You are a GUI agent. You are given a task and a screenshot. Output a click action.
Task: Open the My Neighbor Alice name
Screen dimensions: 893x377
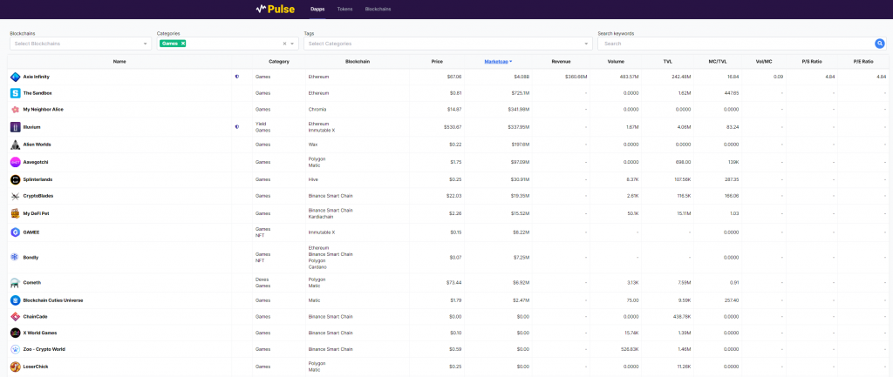[44, 109]
